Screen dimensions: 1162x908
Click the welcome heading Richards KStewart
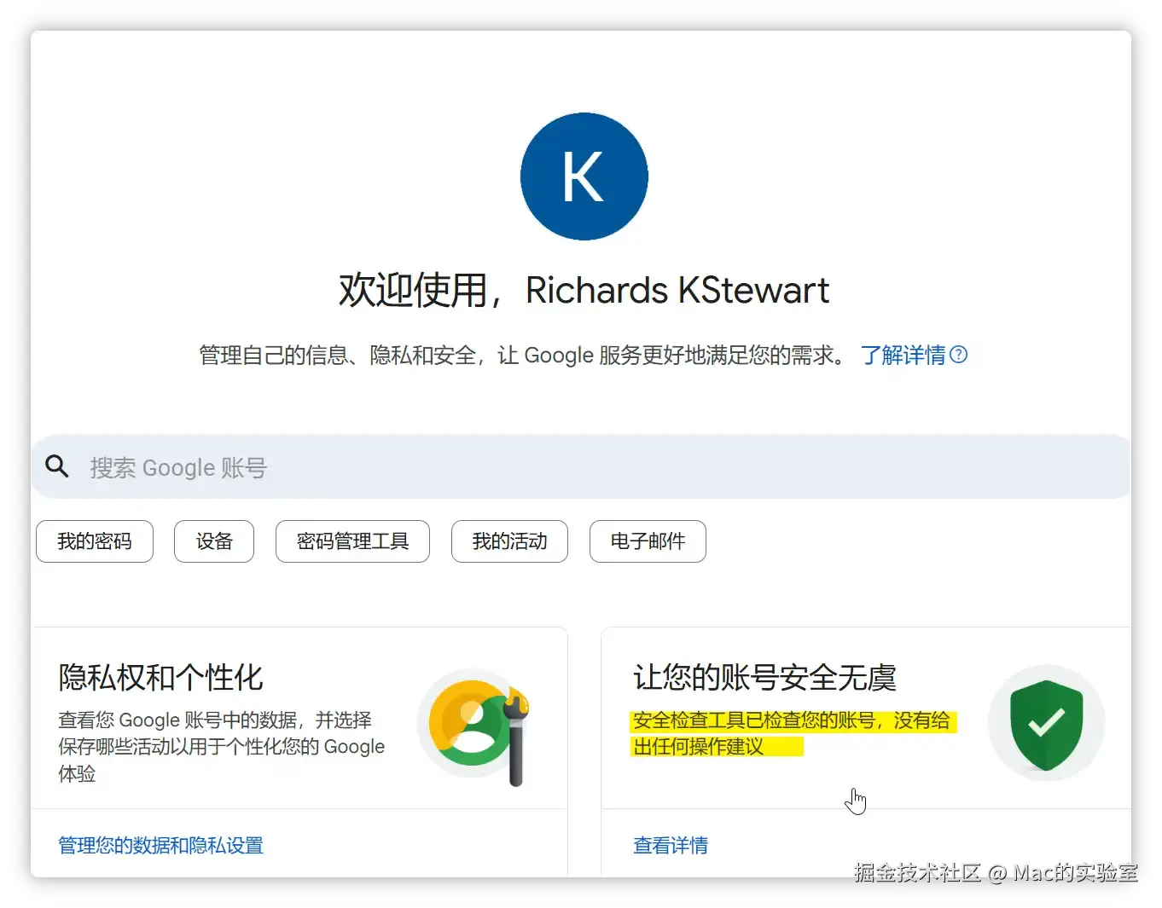pos(584,290)
